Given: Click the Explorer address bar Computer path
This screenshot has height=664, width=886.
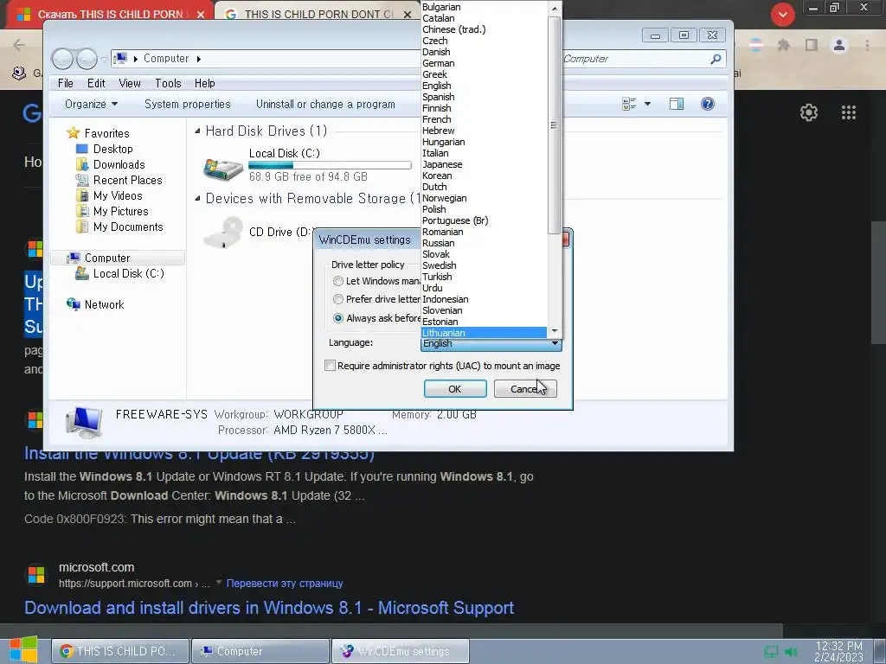Looking at the screenshot, I should [x=165, y=59].
